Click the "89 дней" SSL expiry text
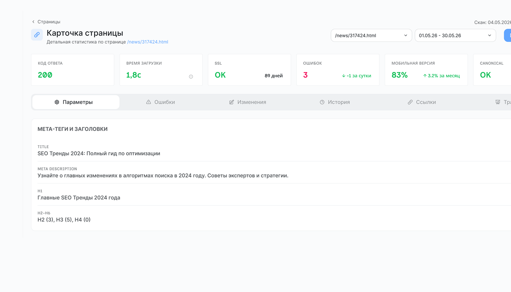 point(274,76)
